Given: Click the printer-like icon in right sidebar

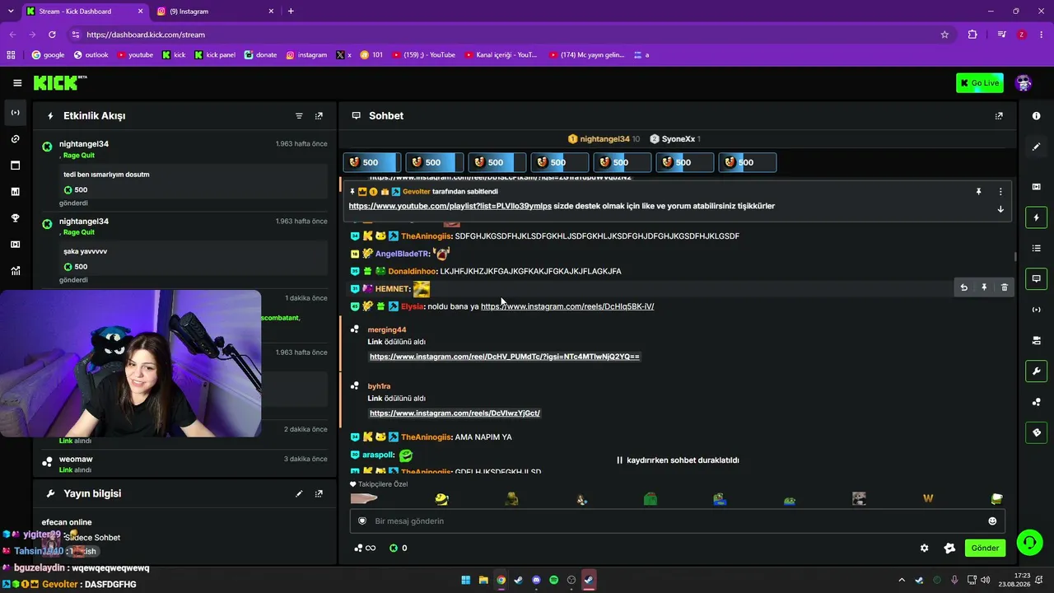Looking at the screenshot, I should (1036, 340).
